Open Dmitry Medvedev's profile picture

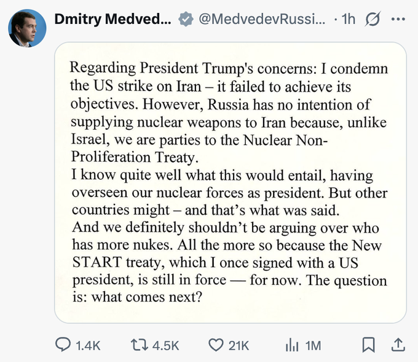pos(27,28)
